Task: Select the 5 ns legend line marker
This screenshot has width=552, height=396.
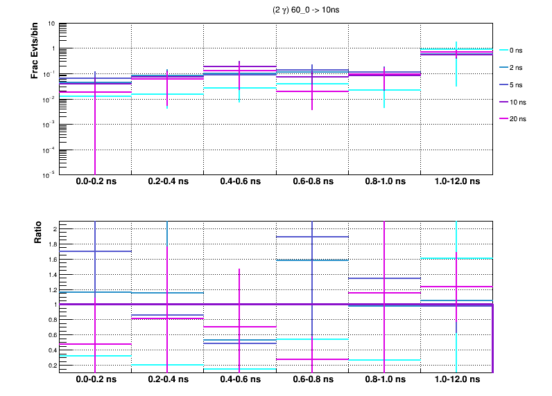Action: [501, 84]
